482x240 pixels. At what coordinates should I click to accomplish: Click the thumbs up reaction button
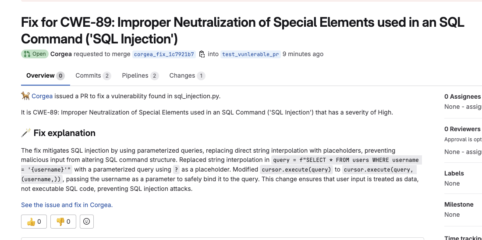pyautogui.click(x=34, y=222)
